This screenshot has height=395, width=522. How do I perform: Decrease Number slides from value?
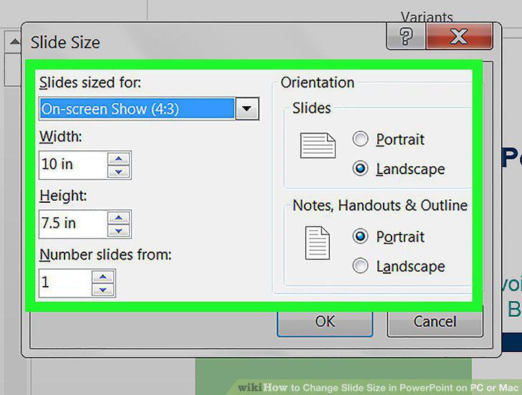pyautogui.click(x=103, y=290)
